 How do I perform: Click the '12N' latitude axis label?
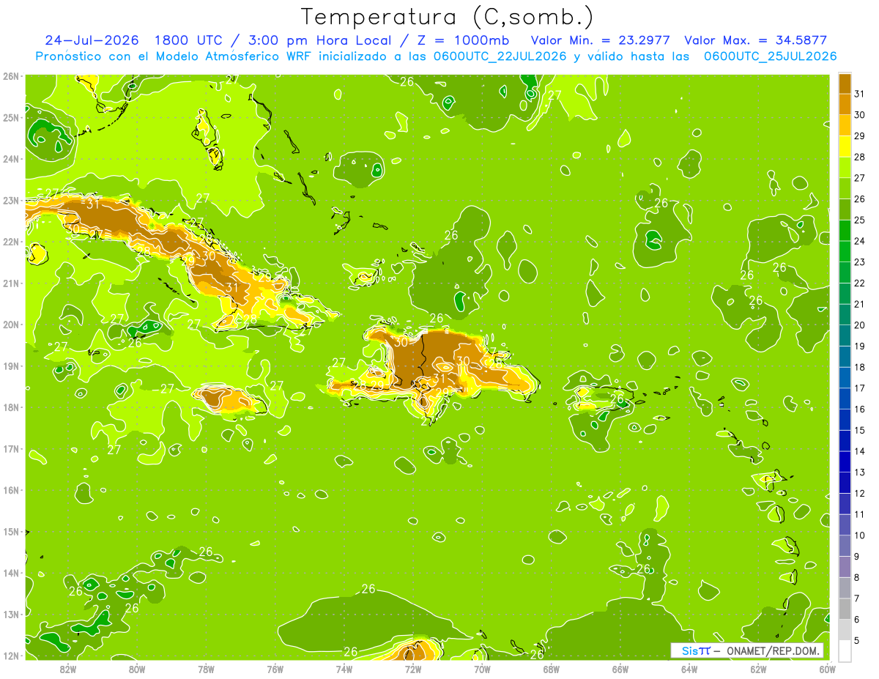click(10, 656)
